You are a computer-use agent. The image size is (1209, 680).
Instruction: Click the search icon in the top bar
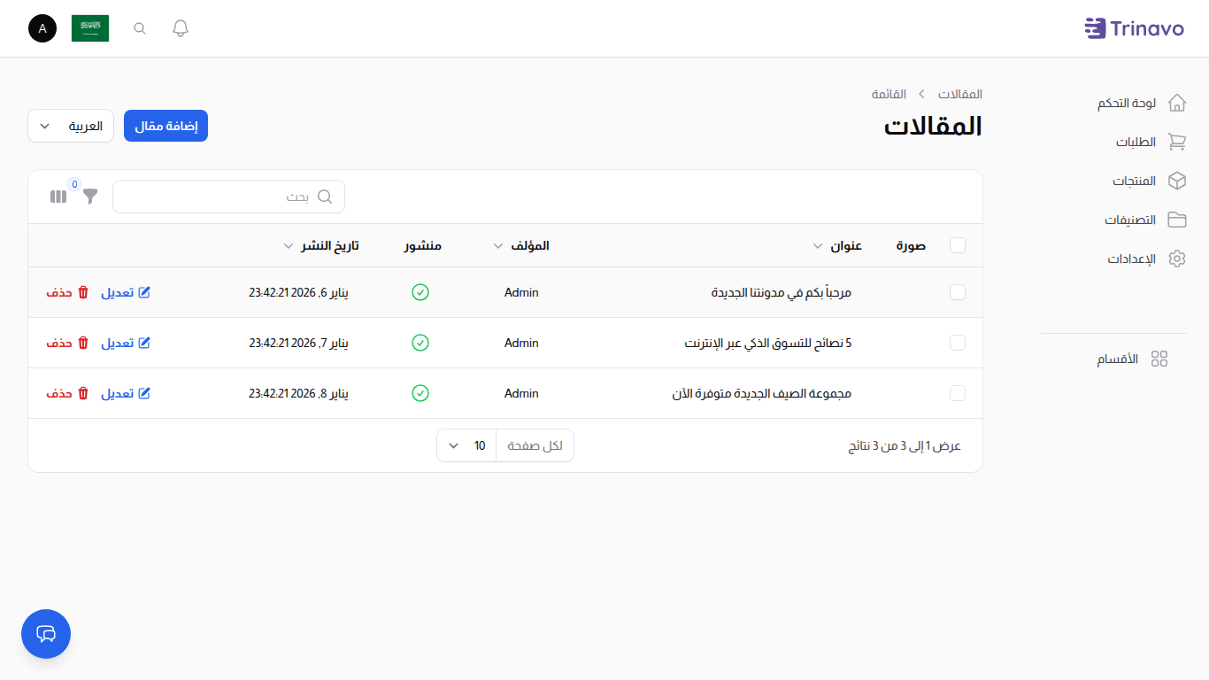click(139, 27)
